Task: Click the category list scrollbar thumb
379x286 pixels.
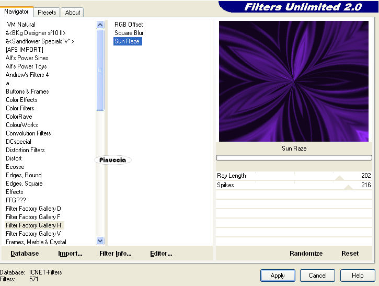Action: point(100,70)
